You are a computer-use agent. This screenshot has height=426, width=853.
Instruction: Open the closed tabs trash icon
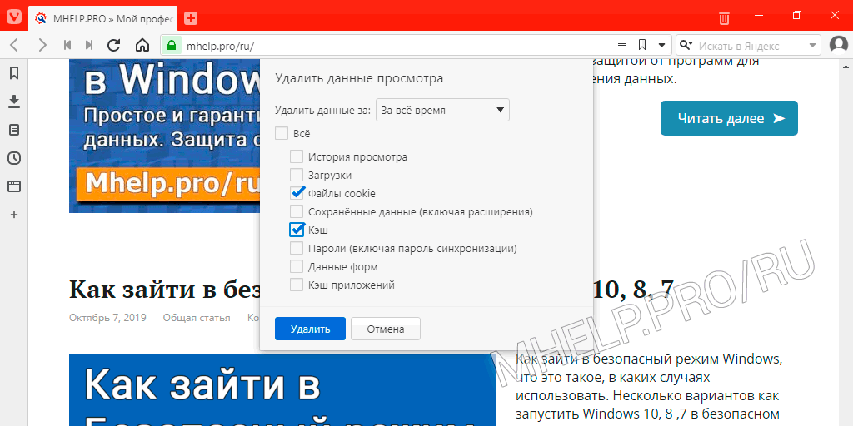coord(724,18)
